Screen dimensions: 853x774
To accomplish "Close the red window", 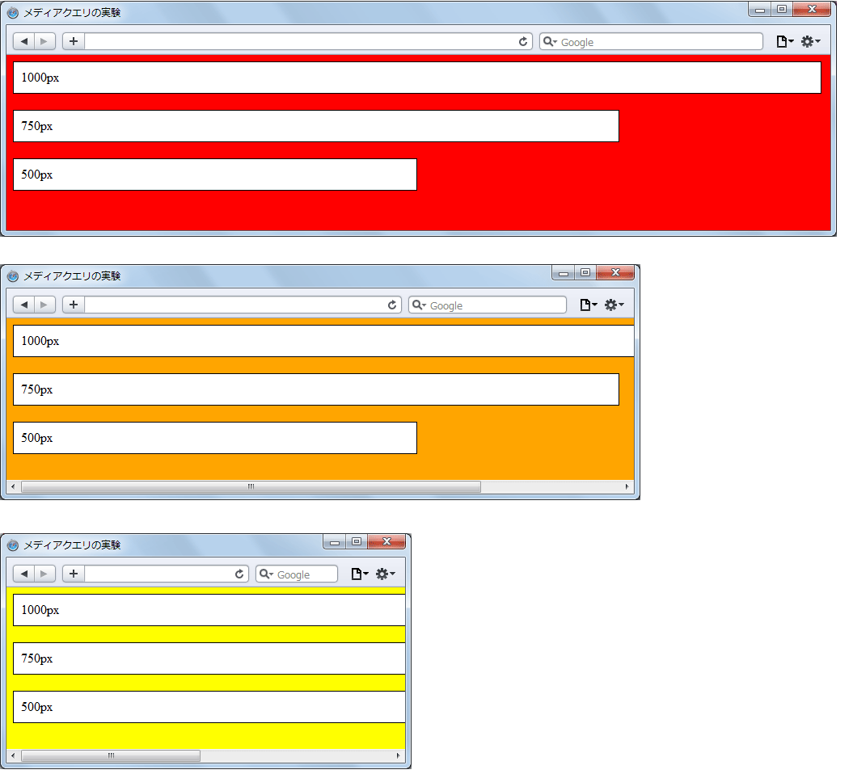I will click(812, 9).
